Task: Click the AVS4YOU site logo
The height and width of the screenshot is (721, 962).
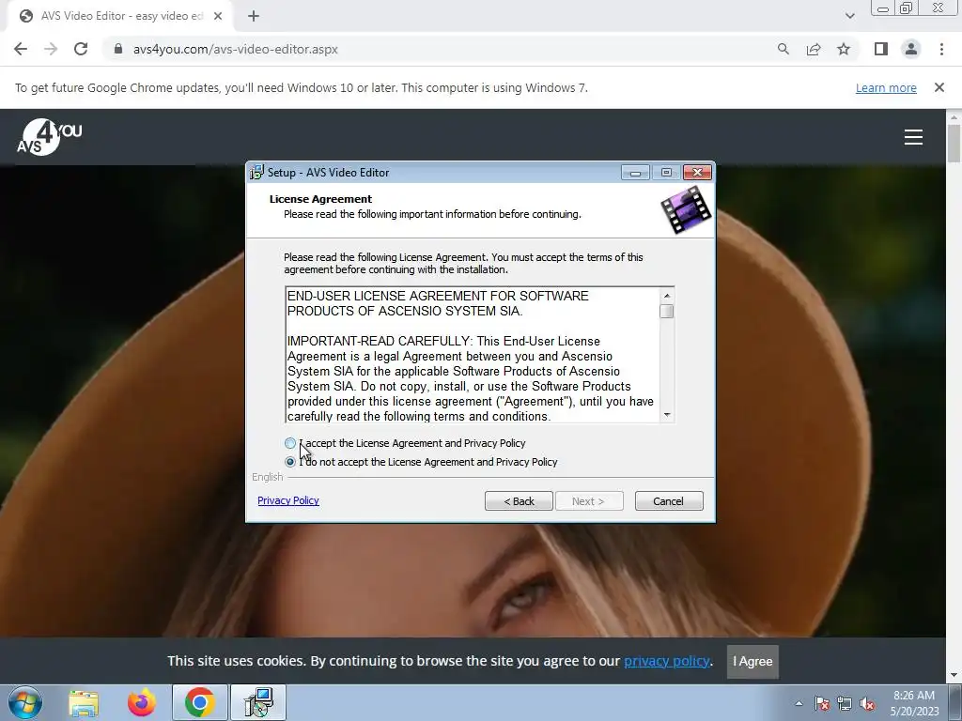Action: [x=49, y=137]
